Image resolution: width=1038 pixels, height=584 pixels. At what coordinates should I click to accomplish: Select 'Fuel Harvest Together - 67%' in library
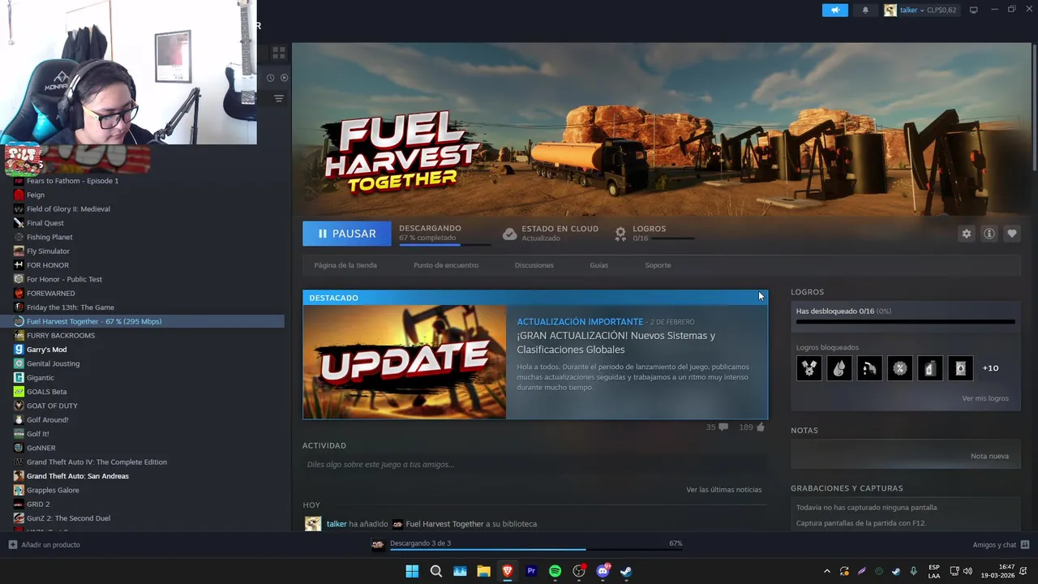(142, 321)
